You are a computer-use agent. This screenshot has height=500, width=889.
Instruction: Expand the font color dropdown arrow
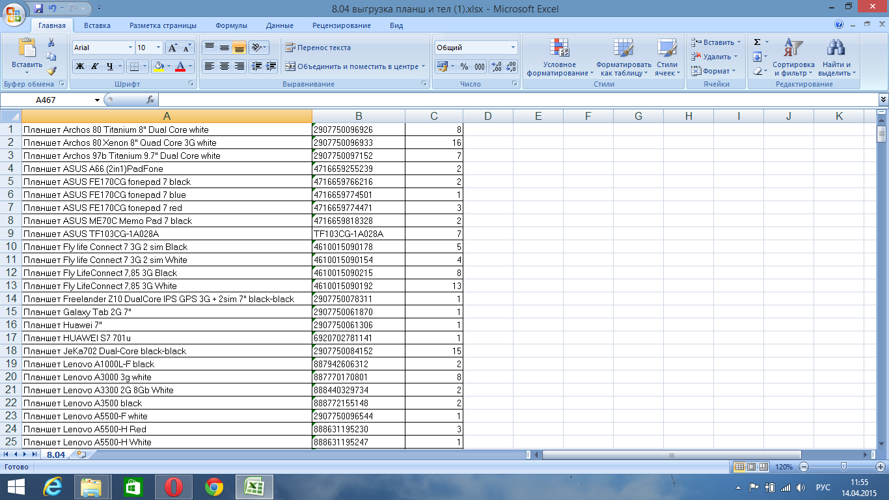(191, 66)
